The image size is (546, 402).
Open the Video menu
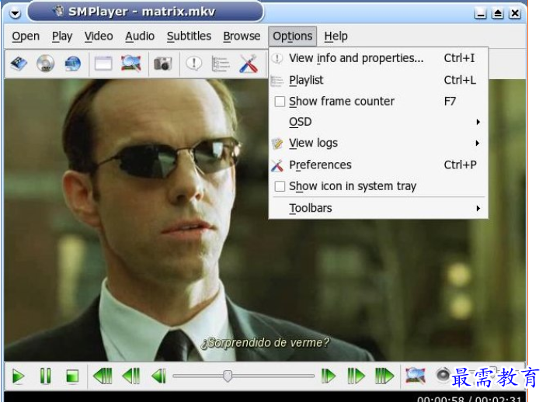[99, 36]
